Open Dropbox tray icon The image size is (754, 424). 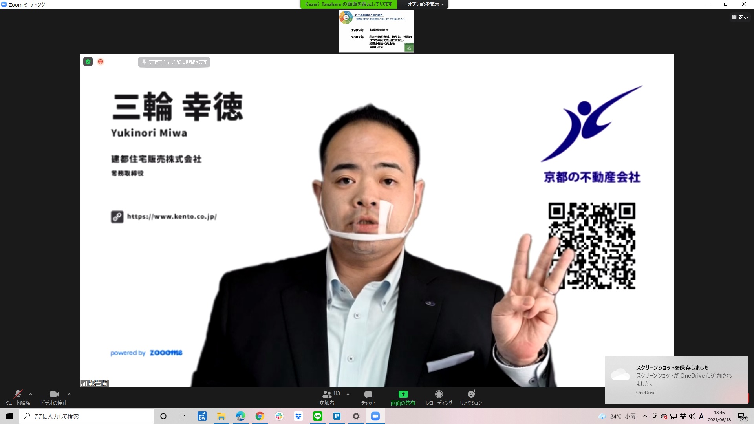click(x=683, y=416)
